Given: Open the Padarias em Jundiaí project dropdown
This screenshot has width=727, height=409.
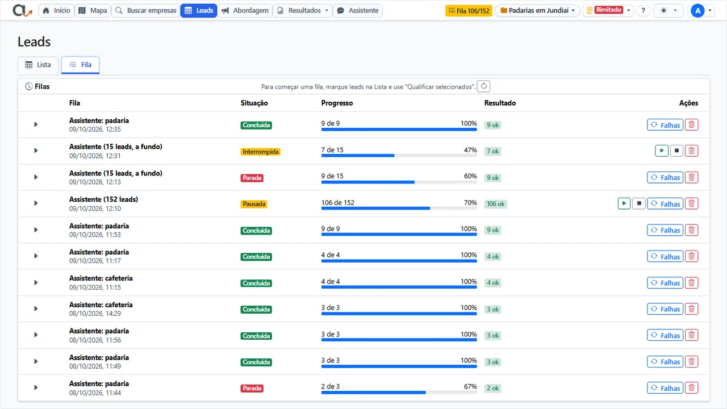Looking at the screenshot, I should pos(537,11).
